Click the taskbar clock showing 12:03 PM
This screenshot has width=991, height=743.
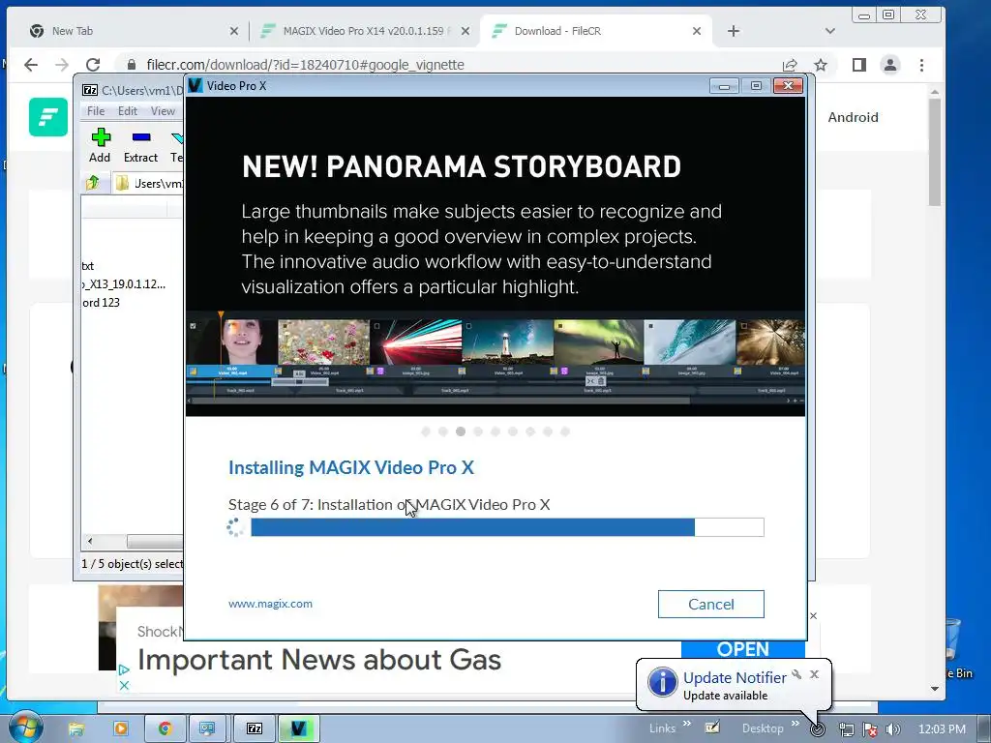(x=942, y=729)
